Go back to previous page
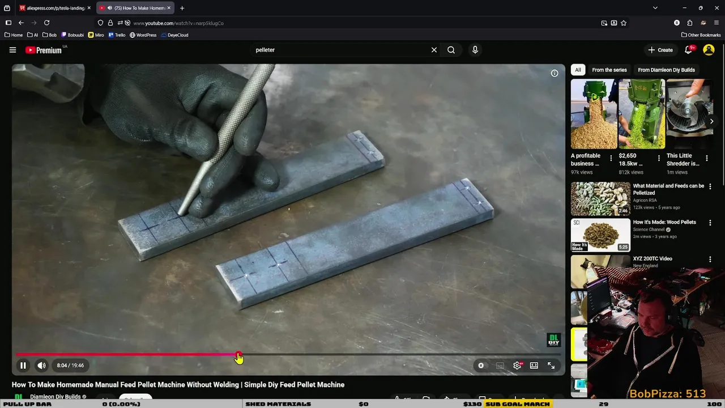Viewport: 725px width, 408px height. pos(21,23)
